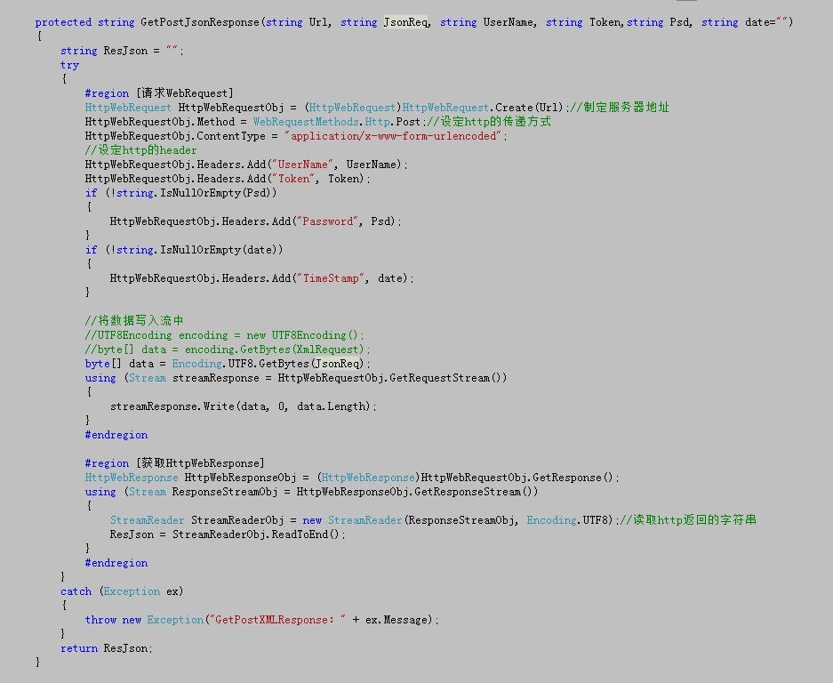Click the comment '//设定http的传递方式'
833x683 pixels.
pyautogui.click(x=489, y=122)
